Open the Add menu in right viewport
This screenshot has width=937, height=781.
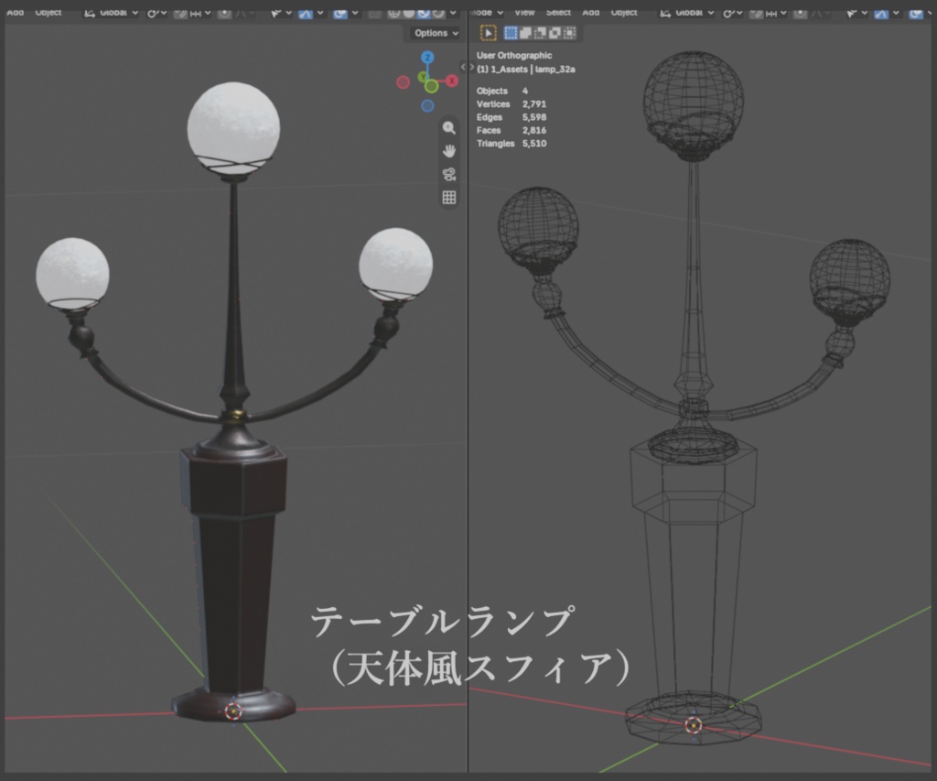(x=591, y=13)
